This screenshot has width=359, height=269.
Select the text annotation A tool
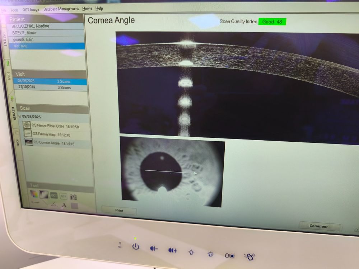(x=64, y=205)
